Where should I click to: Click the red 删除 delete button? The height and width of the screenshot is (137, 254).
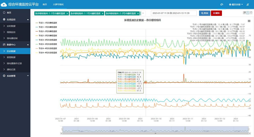(216, 13)
